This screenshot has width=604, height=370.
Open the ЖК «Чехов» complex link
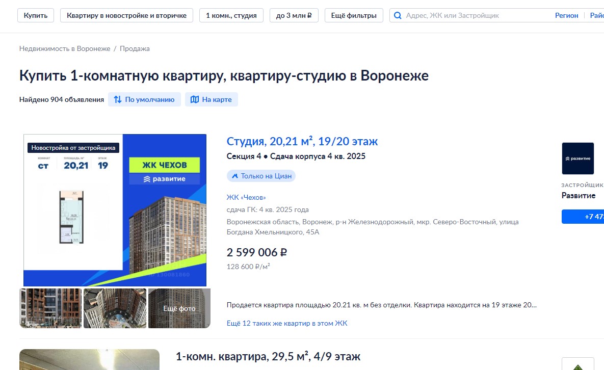246,197
